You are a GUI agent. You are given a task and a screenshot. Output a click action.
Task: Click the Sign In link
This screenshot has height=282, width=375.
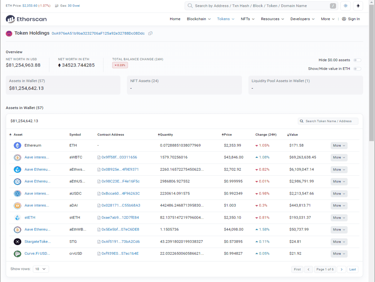click(x=354, y=19)
